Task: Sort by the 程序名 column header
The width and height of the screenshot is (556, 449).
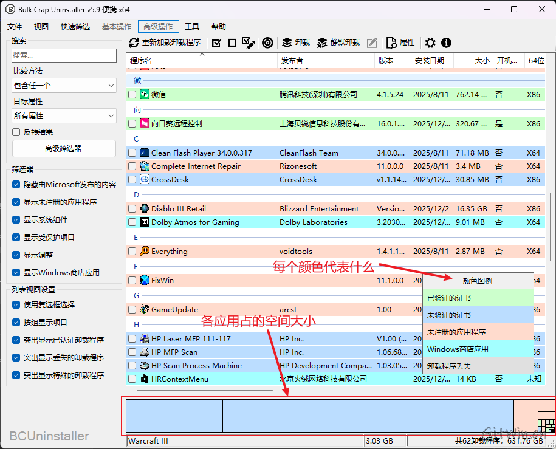Action: 202,61
